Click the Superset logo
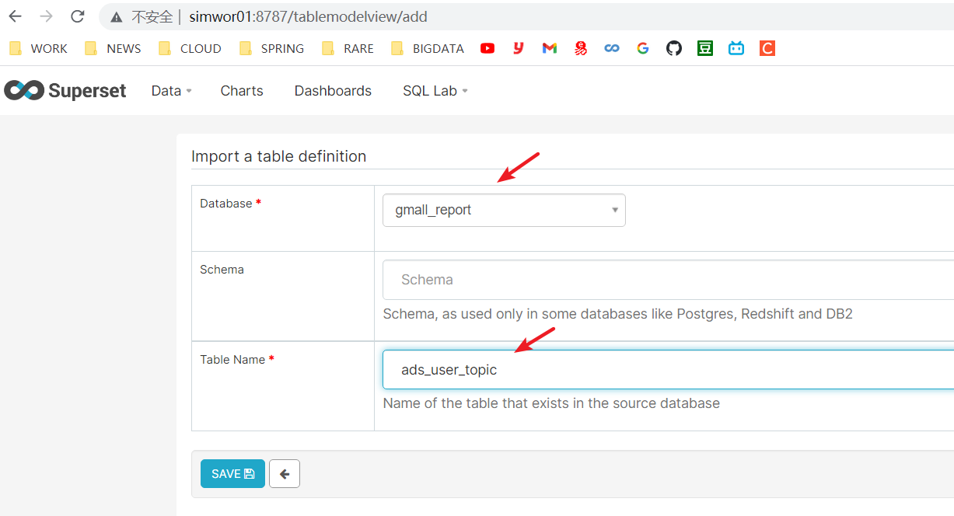The image size is (954, 516). coord(65,90)
